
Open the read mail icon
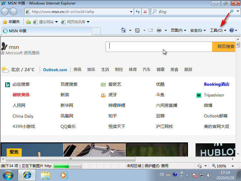click(150, 30)
